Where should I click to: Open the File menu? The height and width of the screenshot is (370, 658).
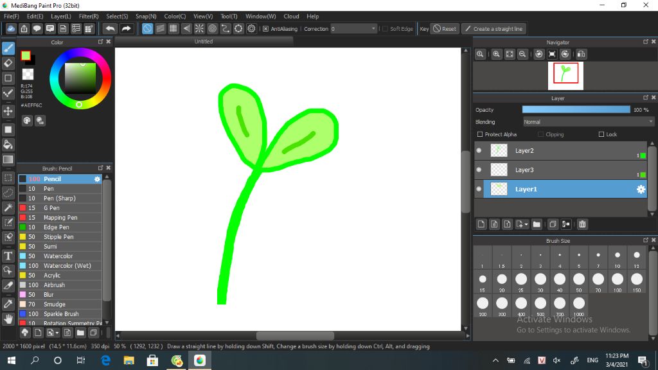(12, 16)
